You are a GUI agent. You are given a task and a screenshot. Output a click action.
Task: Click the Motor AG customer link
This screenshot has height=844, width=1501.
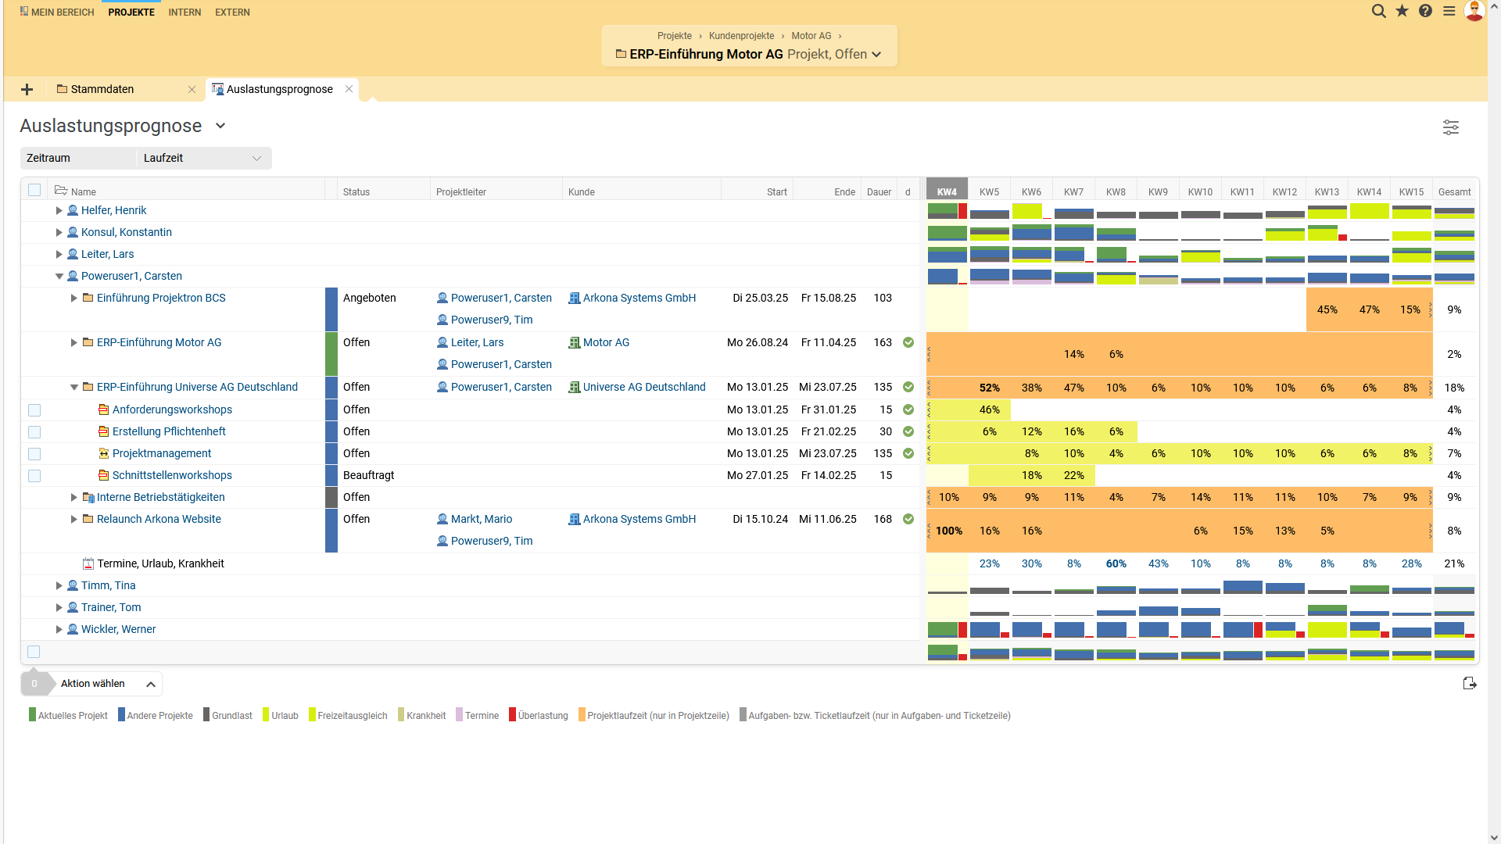tap(606, 342)
